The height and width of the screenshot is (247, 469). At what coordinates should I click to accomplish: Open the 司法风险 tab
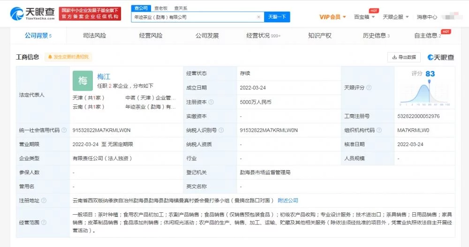95,36
